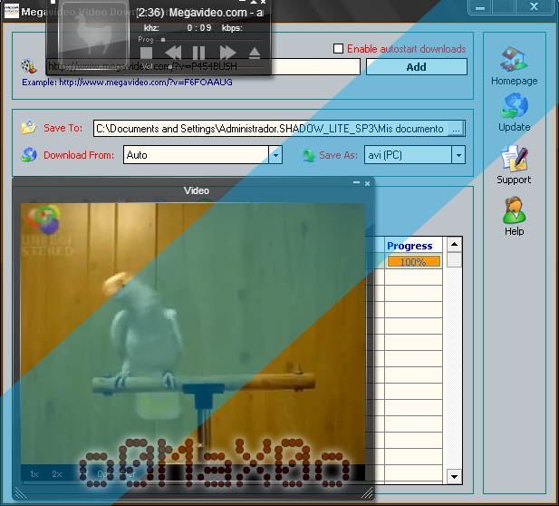
Task: Skip to next track in Winamp
Action: 227,53
